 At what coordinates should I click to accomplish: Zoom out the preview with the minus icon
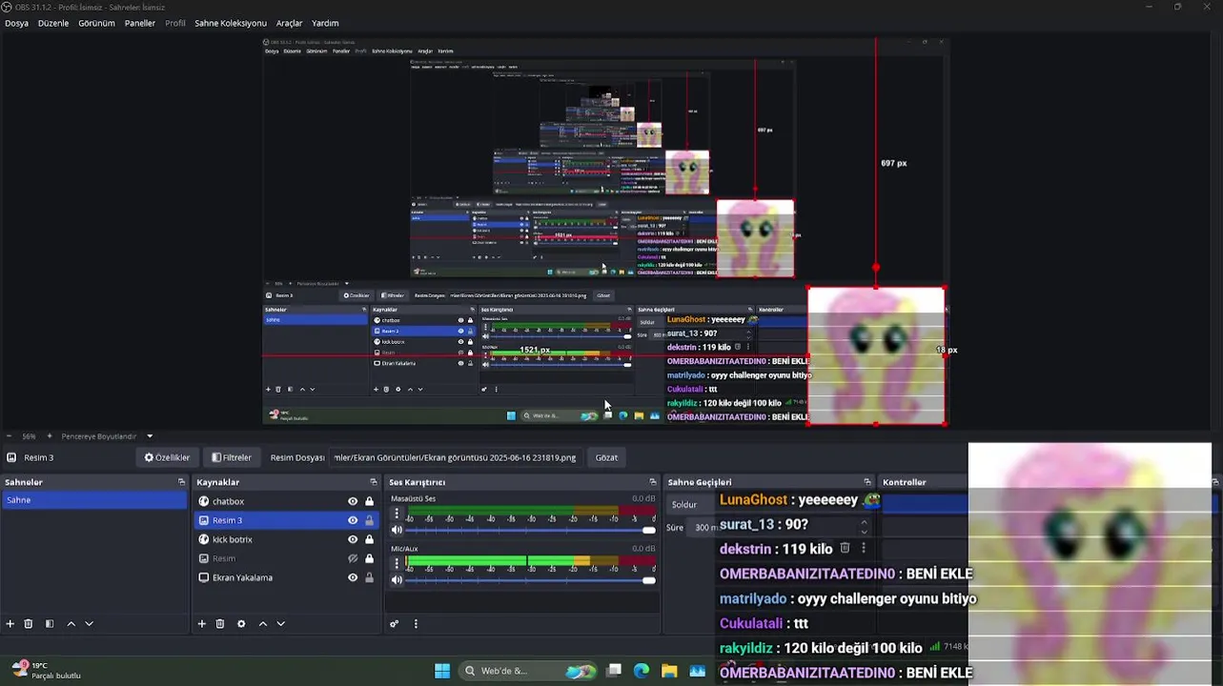coord(9,436)
